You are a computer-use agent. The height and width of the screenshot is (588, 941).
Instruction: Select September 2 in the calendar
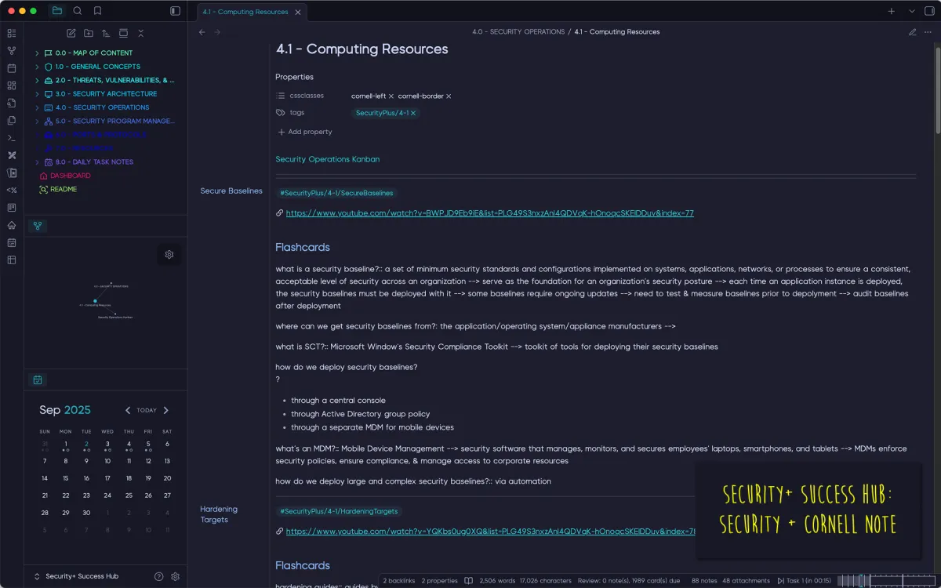tap(86, 445)
